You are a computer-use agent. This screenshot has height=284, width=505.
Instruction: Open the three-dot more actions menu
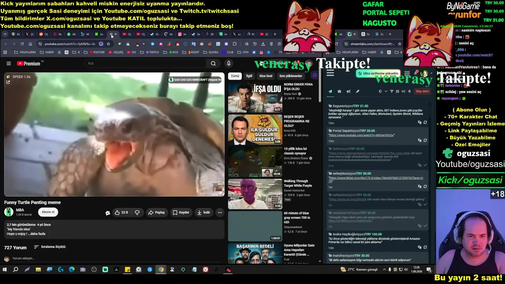pos(220,213)
